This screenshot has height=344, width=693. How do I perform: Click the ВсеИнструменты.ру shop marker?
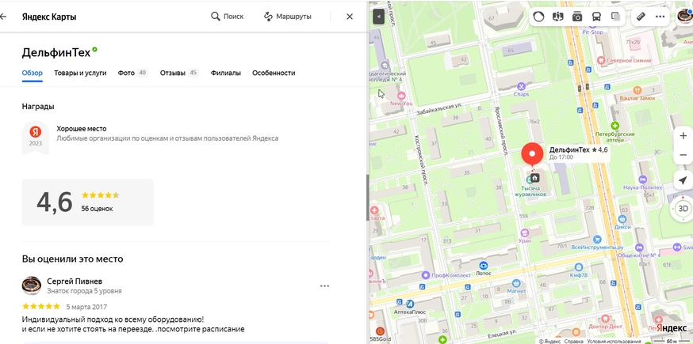pos(598,240)
